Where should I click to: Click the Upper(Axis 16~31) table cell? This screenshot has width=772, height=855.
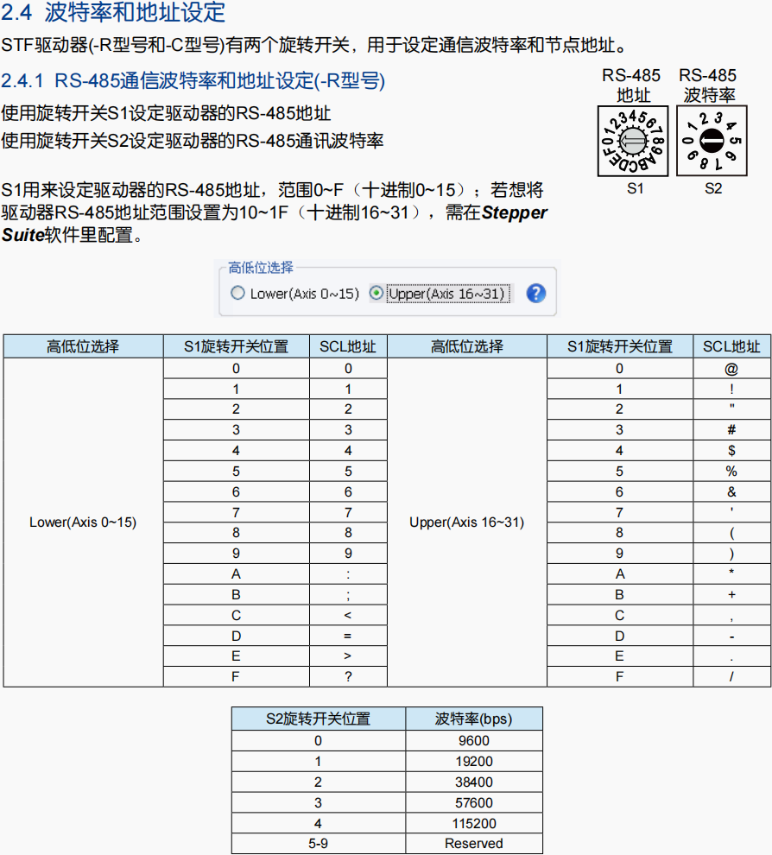pos(466,522)
